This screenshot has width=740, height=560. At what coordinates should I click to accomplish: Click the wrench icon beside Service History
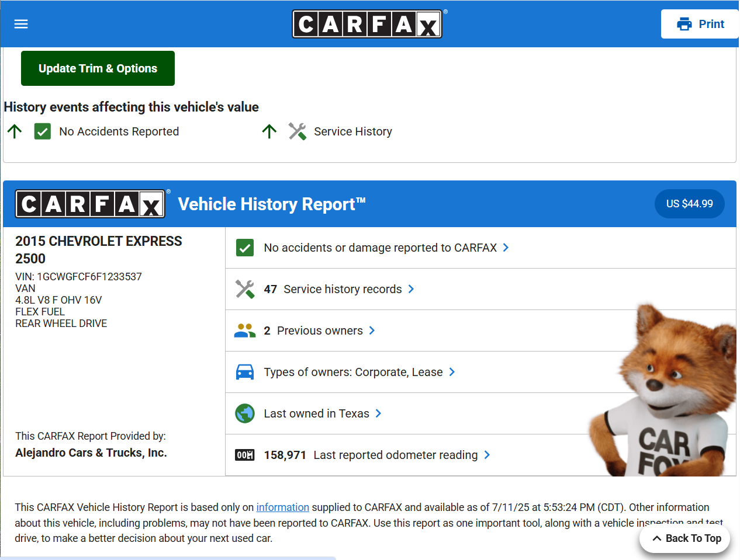click(297, 131)
